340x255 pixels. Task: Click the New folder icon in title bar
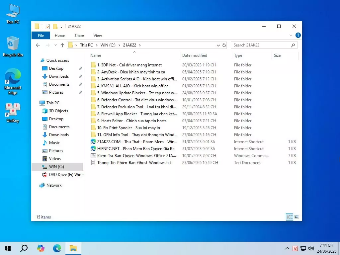(55, 27)
